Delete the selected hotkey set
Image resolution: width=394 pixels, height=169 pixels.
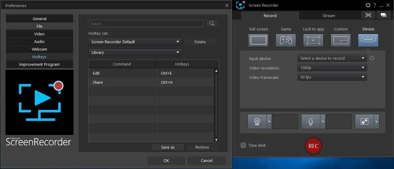click(200, 42)
